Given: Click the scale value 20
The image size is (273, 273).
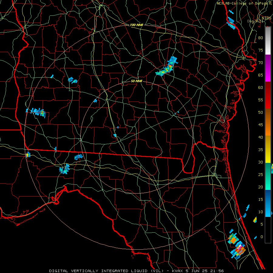Looking at the screenshot, I should click(x=261, y=187).
